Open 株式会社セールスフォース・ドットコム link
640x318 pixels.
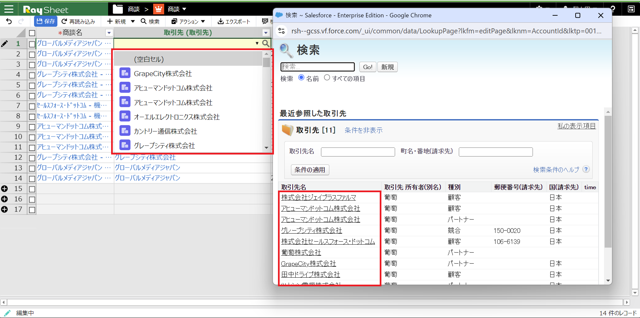coord(328,242)
